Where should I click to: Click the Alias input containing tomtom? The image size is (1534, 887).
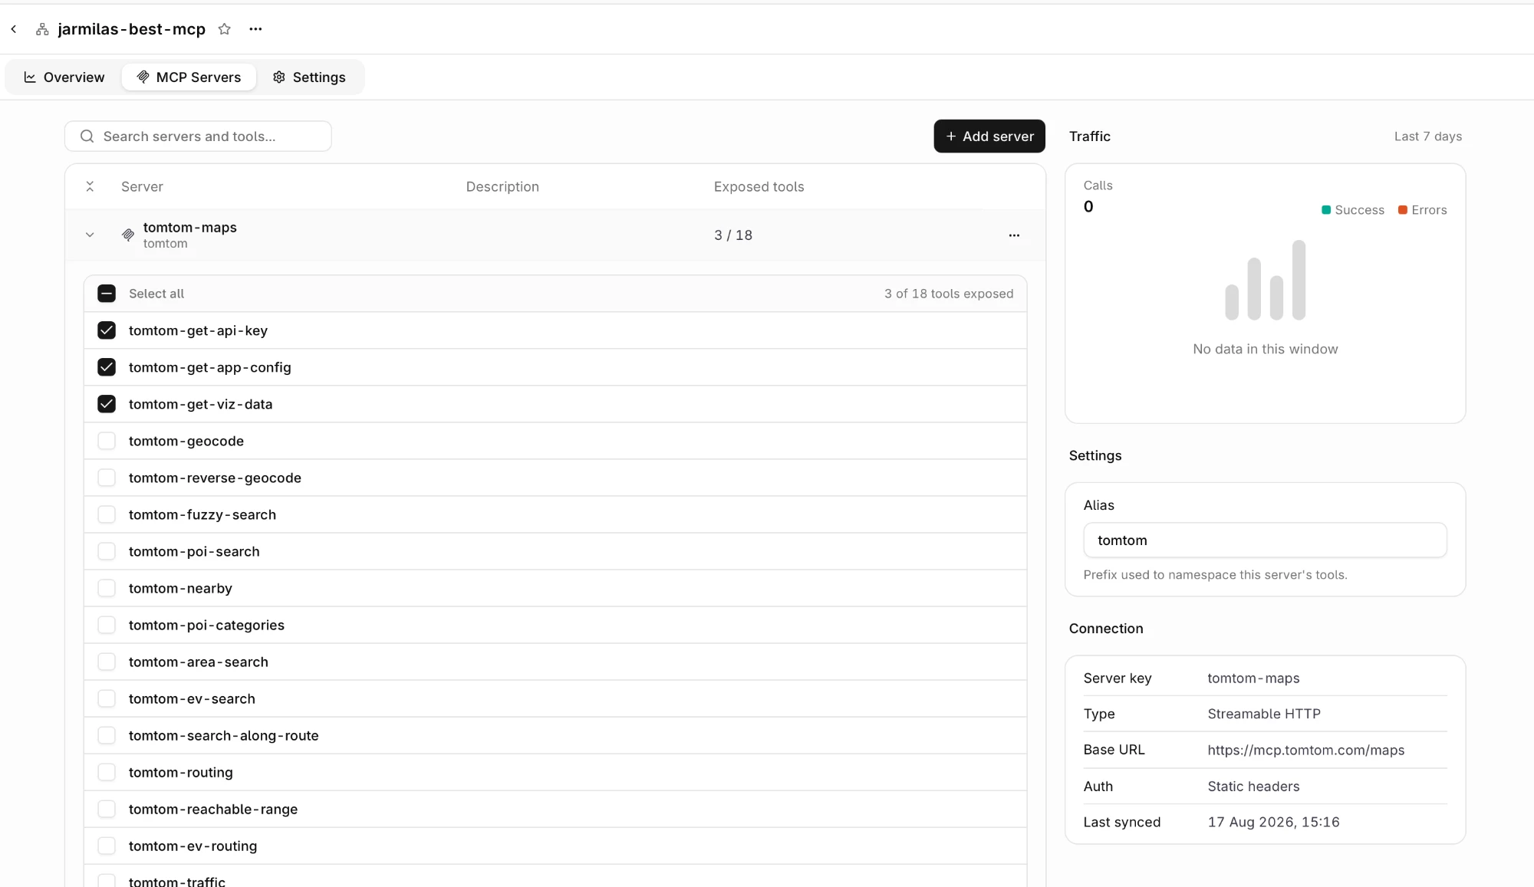(1266, 540)
